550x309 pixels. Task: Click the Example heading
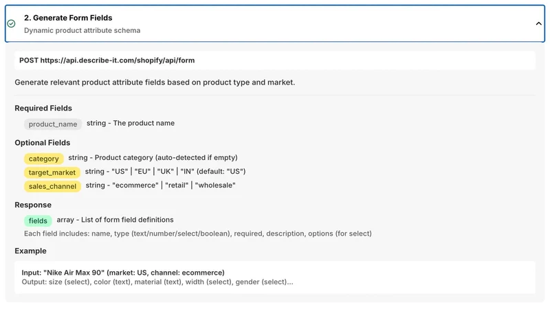click(x=30, y=251)
